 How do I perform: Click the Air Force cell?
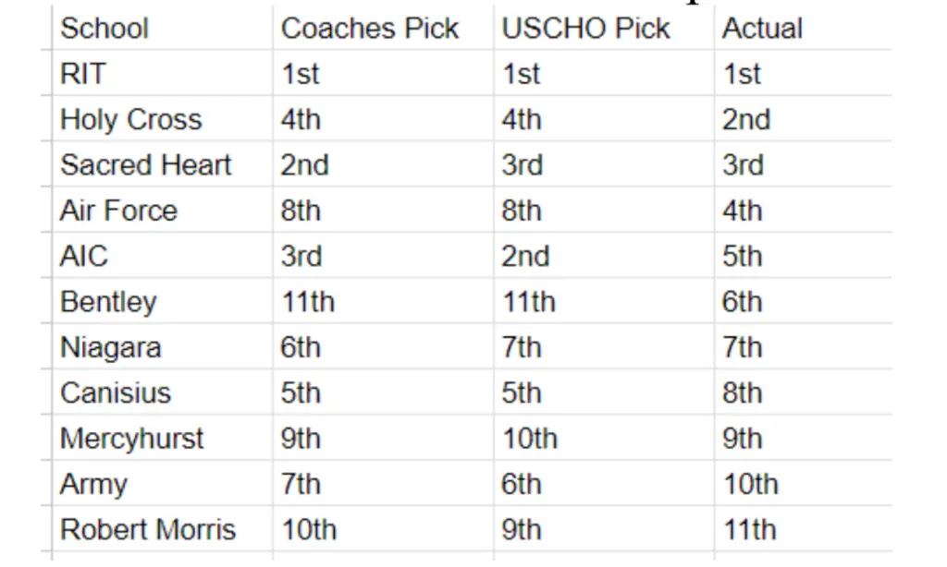(x=163, y=210)
